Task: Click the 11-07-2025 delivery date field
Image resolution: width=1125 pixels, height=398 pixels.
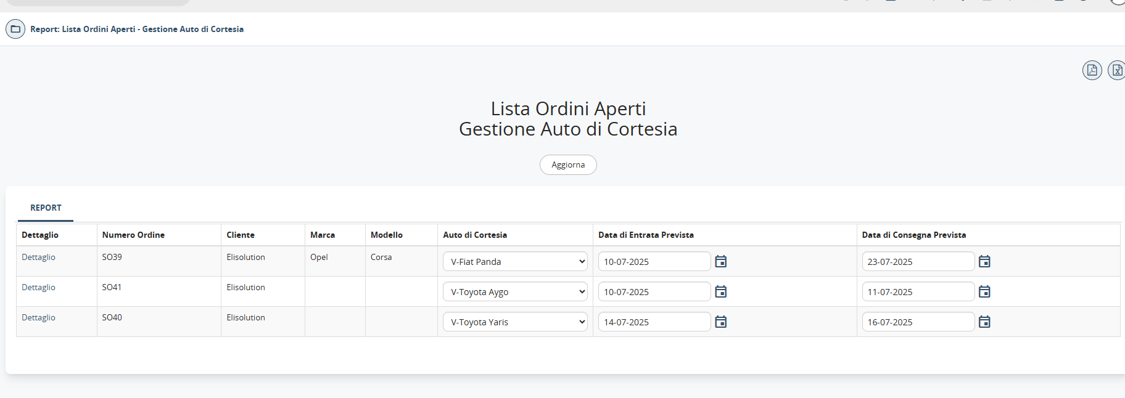Action: click(918, 292)
